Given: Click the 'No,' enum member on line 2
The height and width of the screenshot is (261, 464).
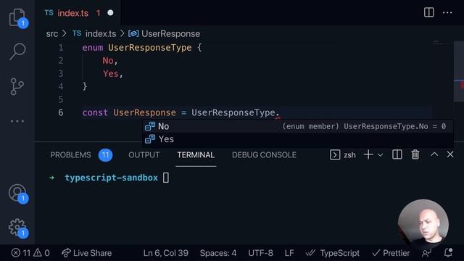Looking at the screenshot, I should (x=110, y=61).
